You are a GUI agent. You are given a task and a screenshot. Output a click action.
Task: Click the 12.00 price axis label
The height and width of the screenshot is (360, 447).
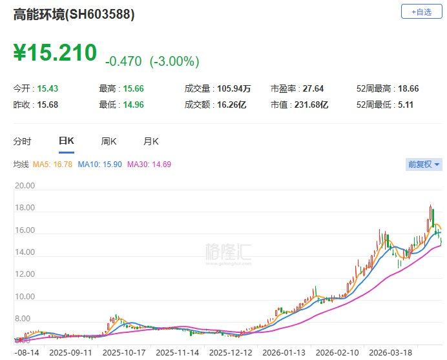pyautogui.click(x=25, y=274)
